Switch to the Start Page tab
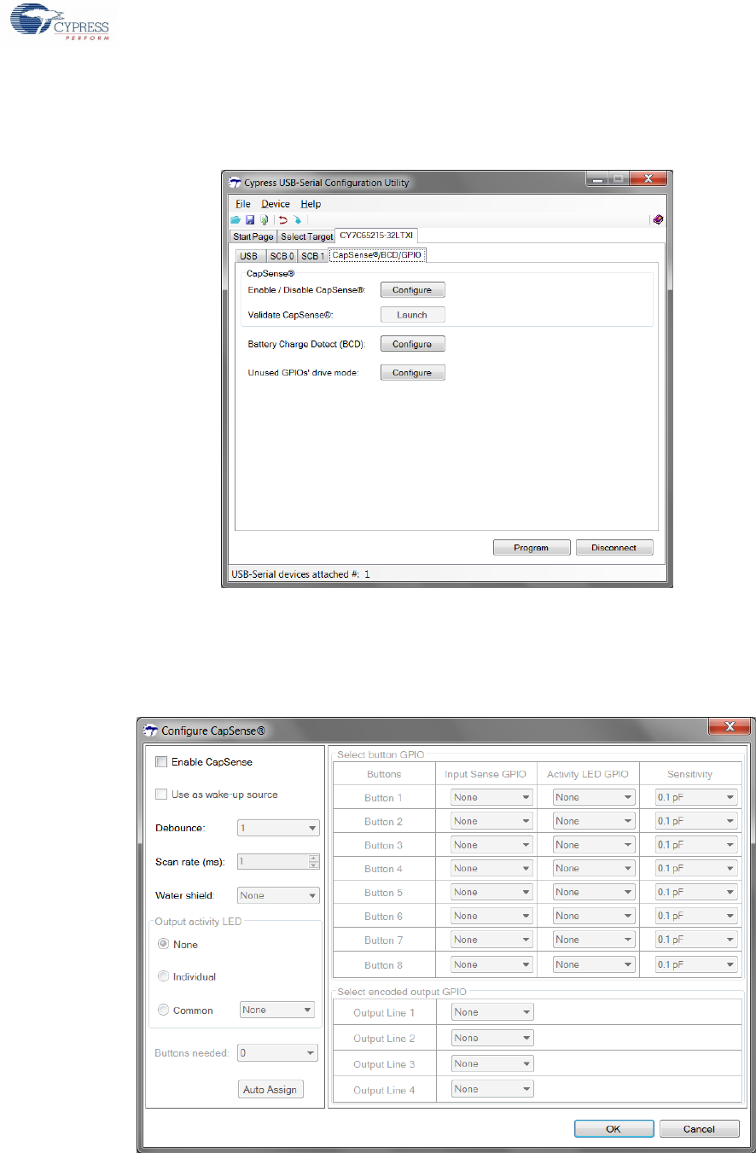 click(253, 236)
